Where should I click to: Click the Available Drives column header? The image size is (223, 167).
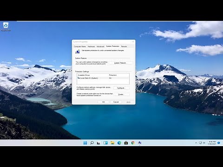pyautogui.click(x=84, y=75)
